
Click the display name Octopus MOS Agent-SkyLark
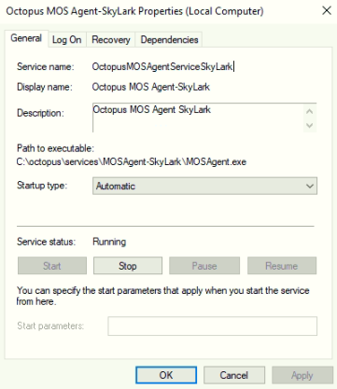[151, 87]
